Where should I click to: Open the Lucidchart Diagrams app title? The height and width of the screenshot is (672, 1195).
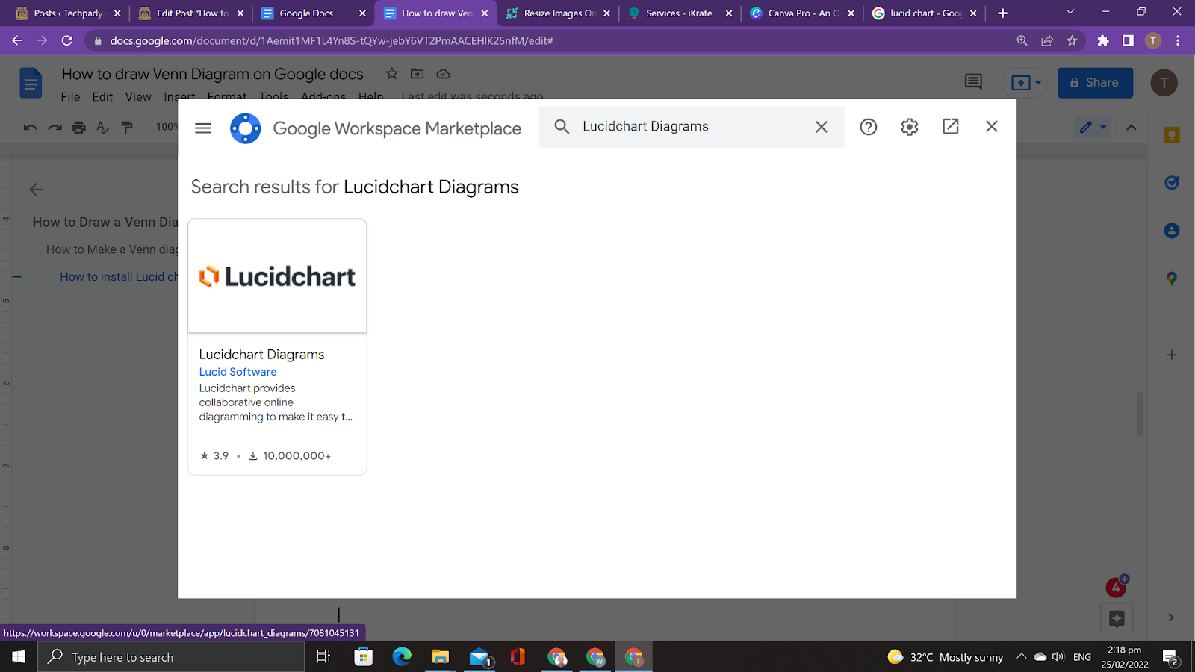[x=261, y=355]
